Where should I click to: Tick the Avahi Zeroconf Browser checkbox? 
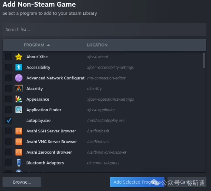point(9,152)
